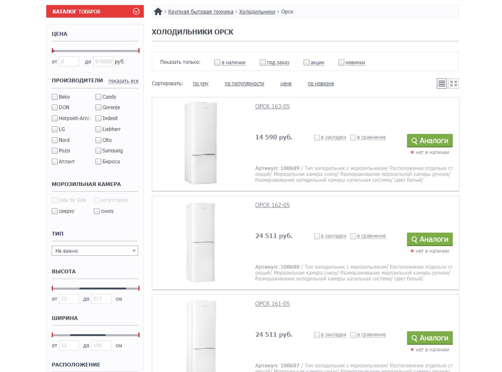Toggle акции filter checkbox
502x372 pixels.
click(x=306, y=62)
